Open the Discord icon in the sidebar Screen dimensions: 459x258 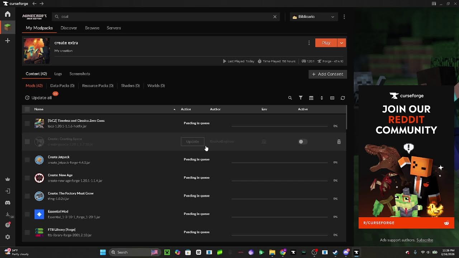point(8,203)
